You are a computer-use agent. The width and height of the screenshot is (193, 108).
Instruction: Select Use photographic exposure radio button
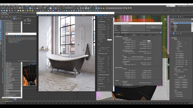coord(123,52)
